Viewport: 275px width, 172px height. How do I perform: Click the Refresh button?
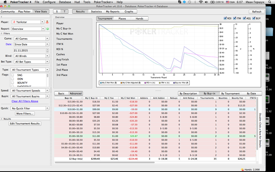coord(257,11)
